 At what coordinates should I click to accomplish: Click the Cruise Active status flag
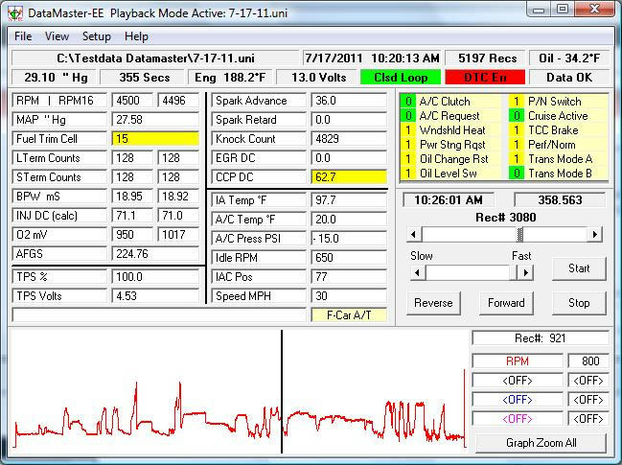coord(518,116)
